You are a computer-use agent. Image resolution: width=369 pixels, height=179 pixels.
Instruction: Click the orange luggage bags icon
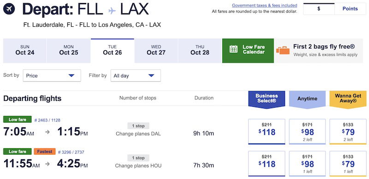[x=283, y=50]
